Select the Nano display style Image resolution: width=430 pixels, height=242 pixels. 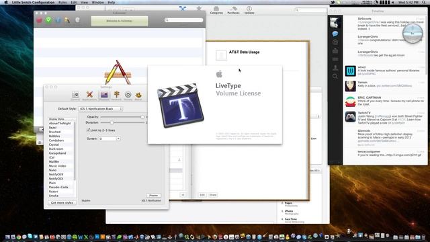(52, 170)
